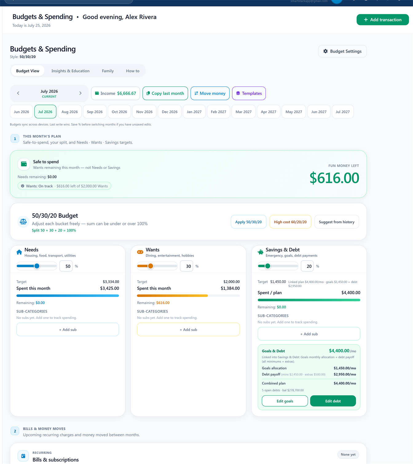Screen dimensions: 413x464
Task: Open Move money
Action: pyautogui.click(x=210, y=93)
